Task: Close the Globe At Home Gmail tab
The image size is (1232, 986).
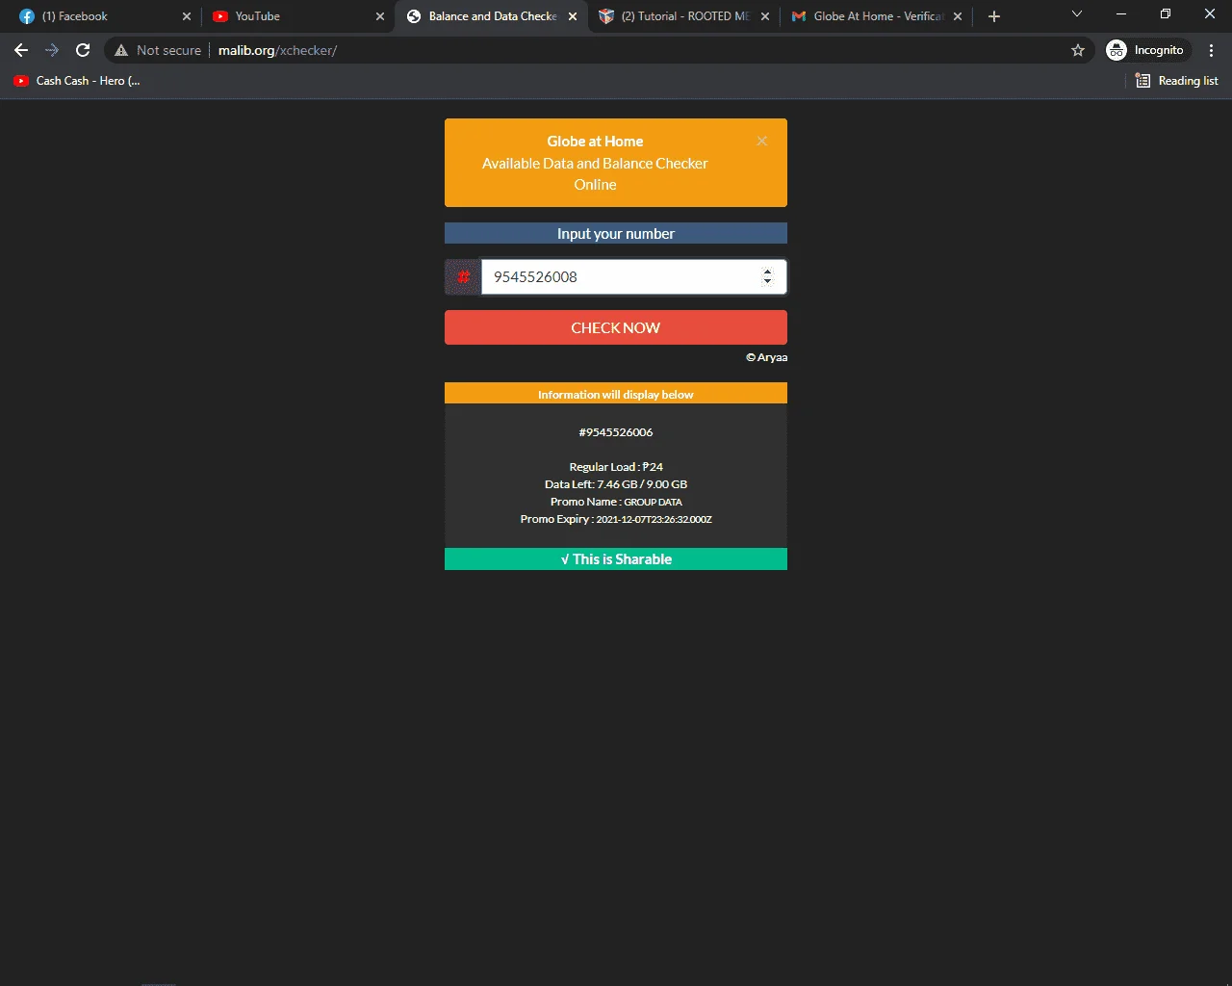Action: 958,16
